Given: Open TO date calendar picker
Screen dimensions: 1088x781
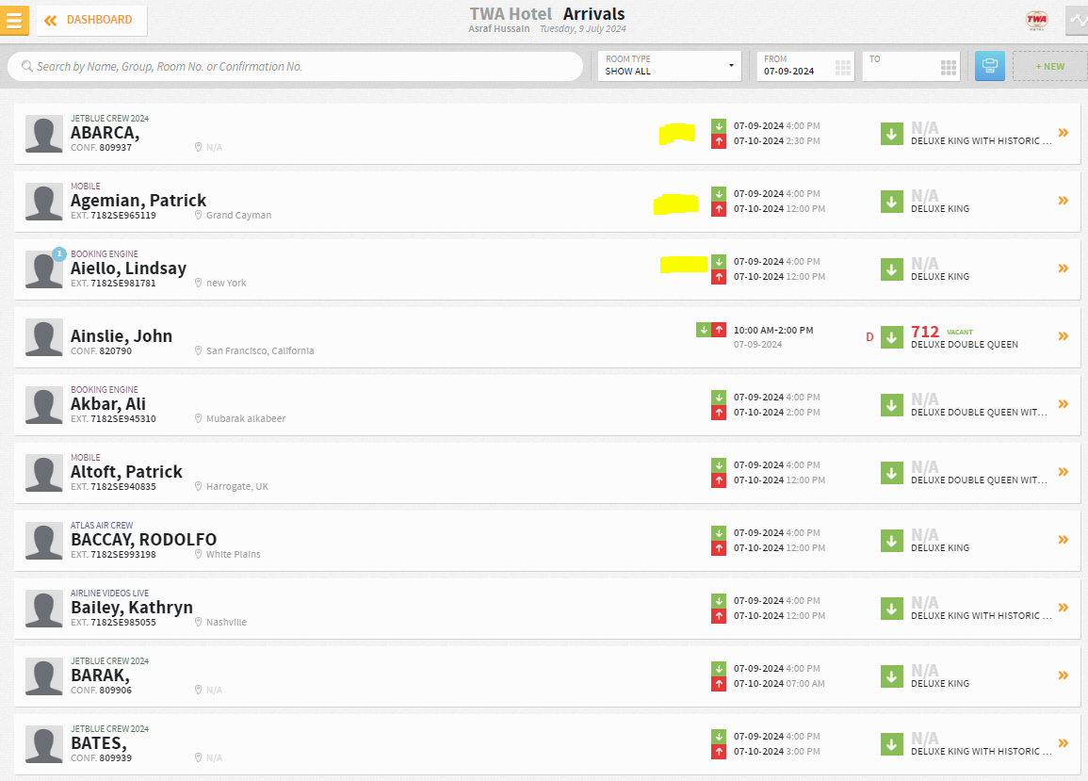Looking at the screenshot, I should pyautogui.click(x=948, y=67).
